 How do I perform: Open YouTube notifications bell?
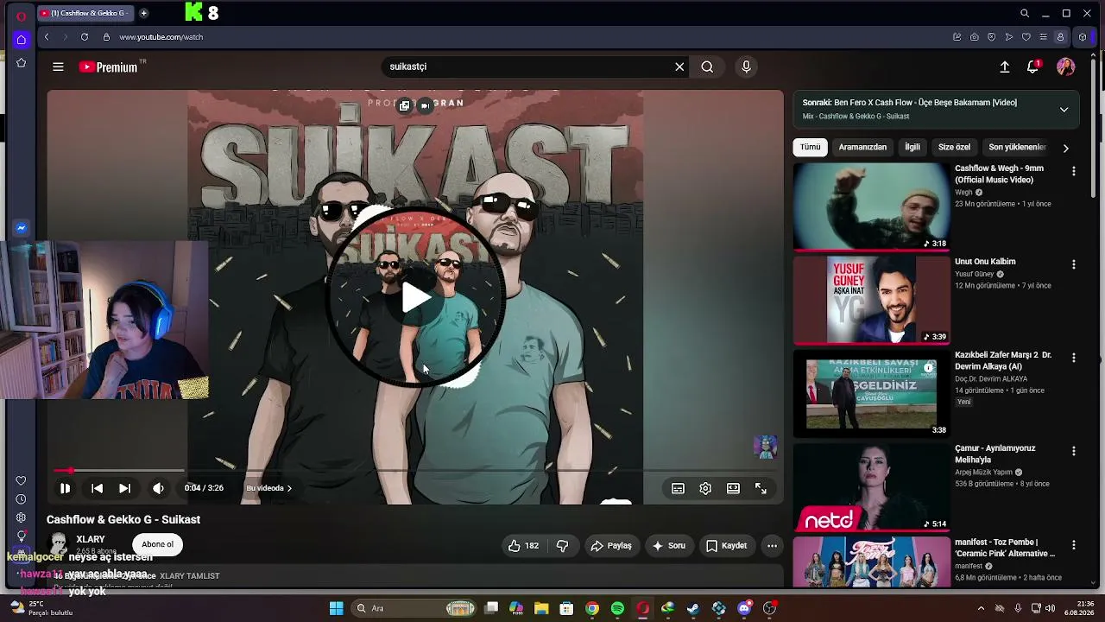[1032, 67]
